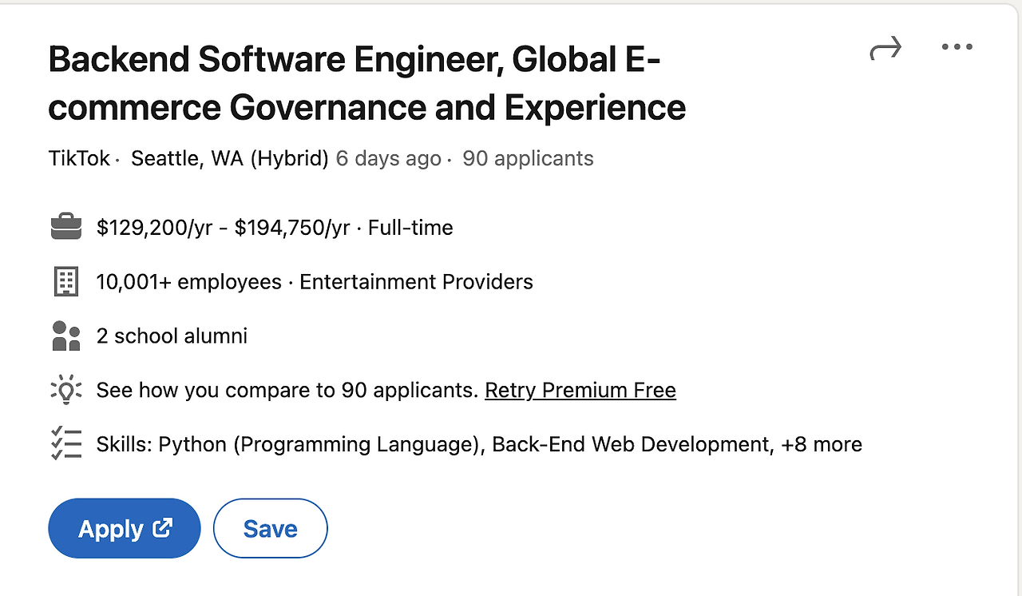Open the TikTok company name
Viewport: 1022px width, 596px height.
coord(79,159)
